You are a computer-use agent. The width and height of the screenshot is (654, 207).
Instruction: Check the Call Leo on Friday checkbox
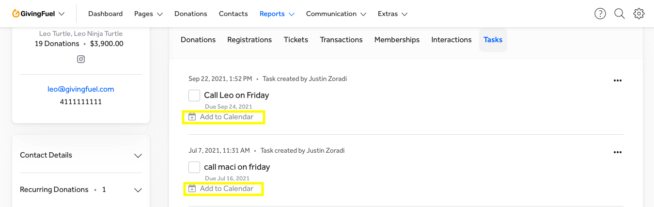click(x=194, y=95)
